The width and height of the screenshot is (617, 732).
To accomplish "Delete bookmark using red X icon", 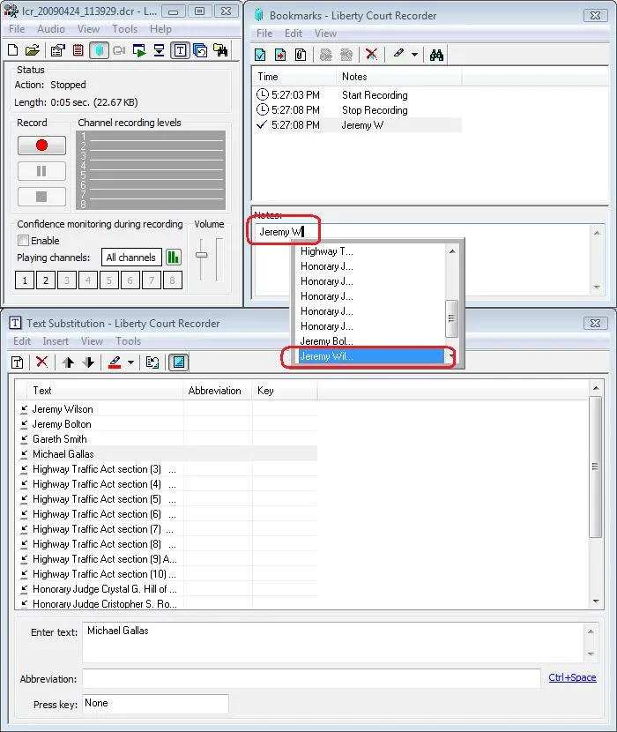I will point(371,54).
